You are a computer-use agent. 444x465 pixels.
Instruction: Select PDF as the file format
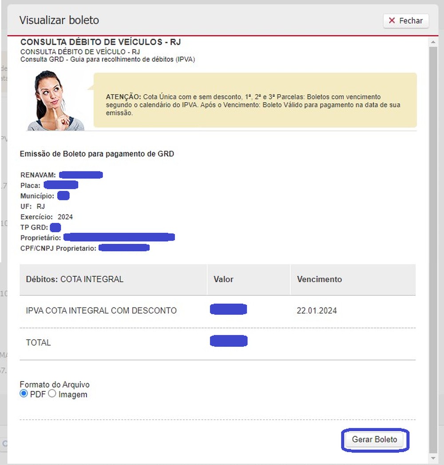24,394
